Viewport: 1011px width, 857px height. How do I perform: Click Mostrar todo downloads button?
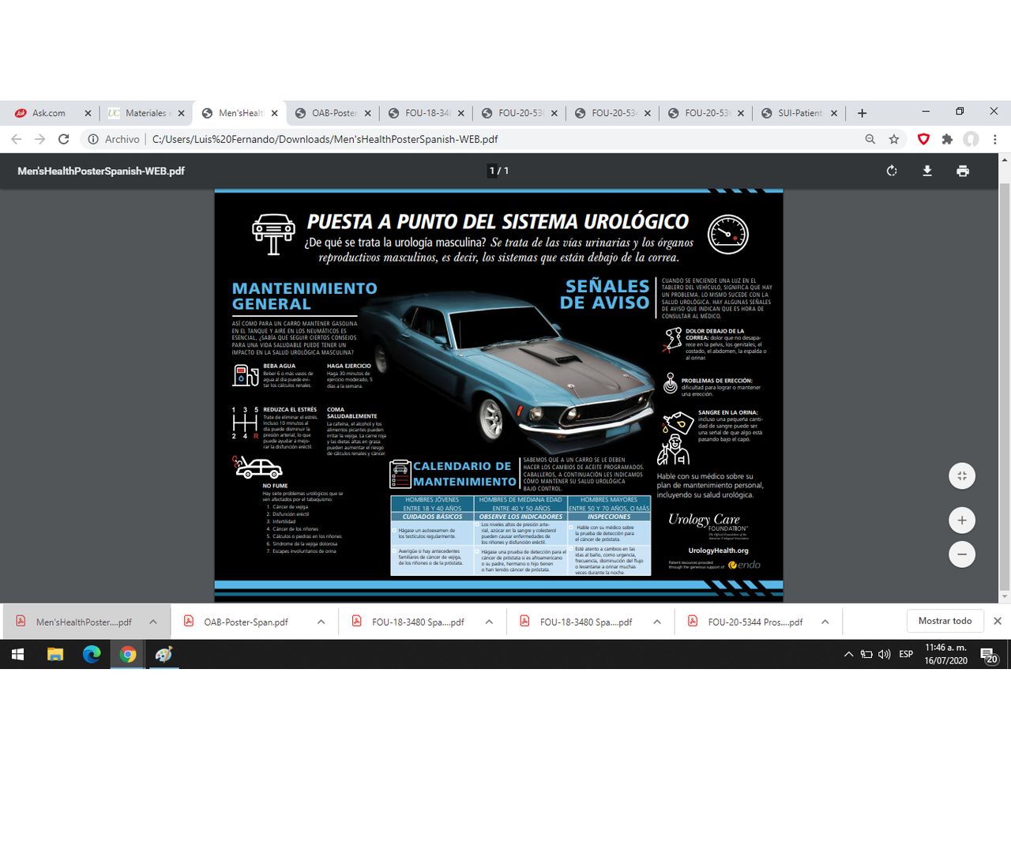[945, 621]
